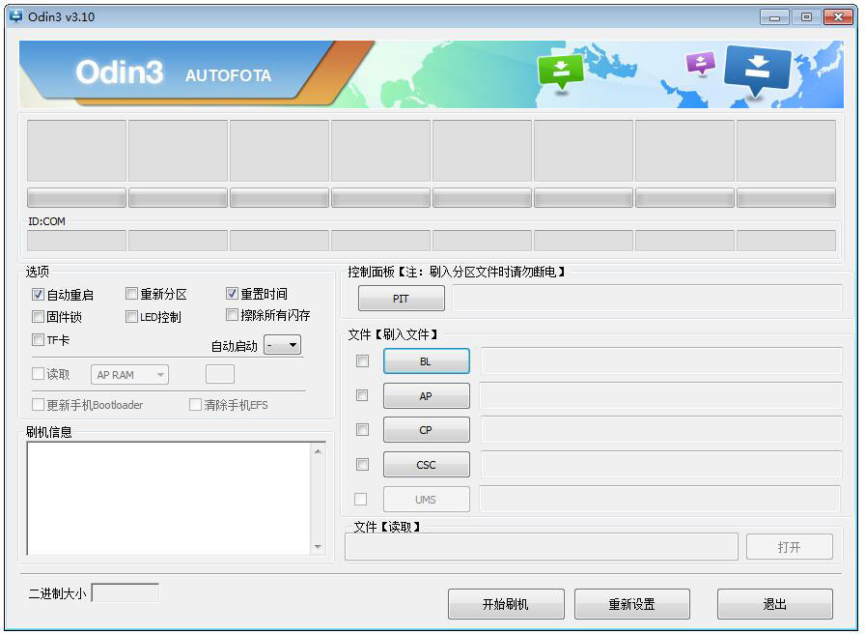This screenshot has width=865, height=634.
Task: Click the log scrollbar up arrow
Action: (319, 451)
